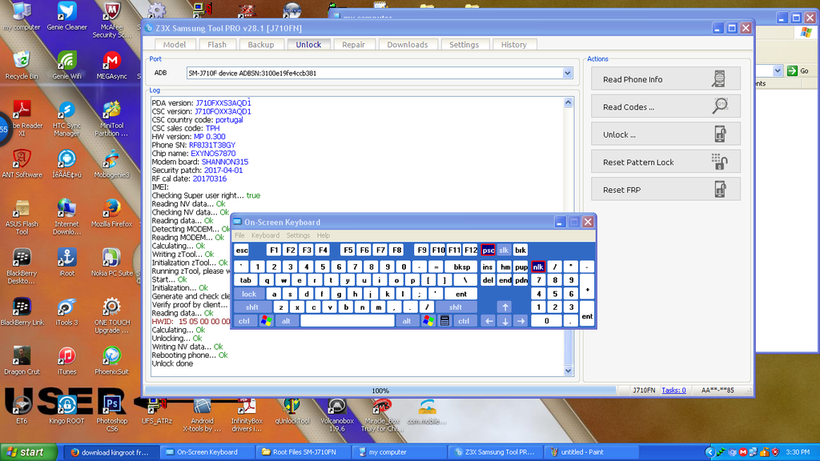This screenshot has width=820, height=461.
Task: Toggle the caps lock key on keyboard
Action: pos(249,294)
